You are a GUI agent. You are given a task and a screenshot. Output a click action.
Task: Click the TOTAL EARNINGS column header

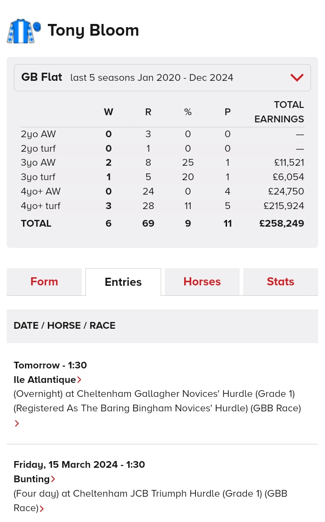pyautogui.click(x=279, y=112)
